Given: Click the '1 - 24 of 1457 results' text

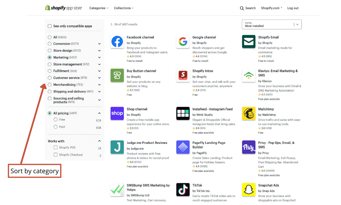Looking at the screenshot, I should (124, 24).
